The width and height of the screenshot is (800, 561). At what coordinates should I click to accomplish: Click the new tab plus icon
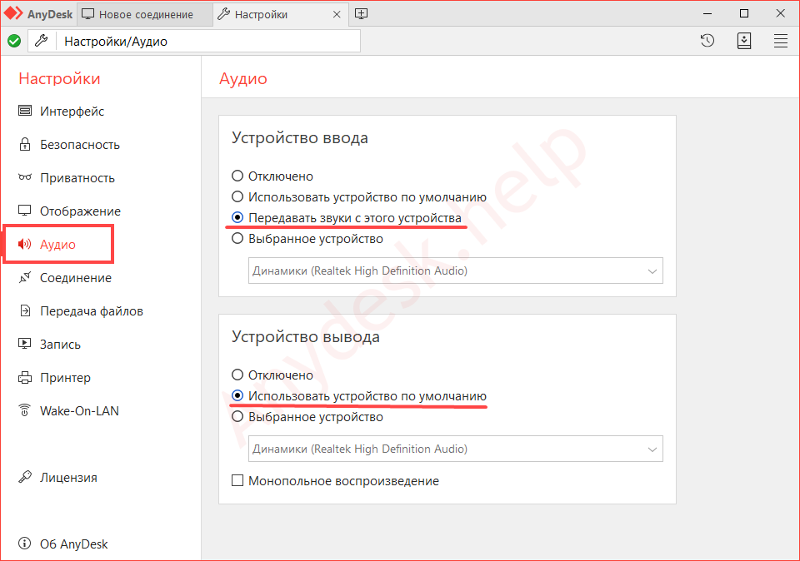tap(361, 14)
